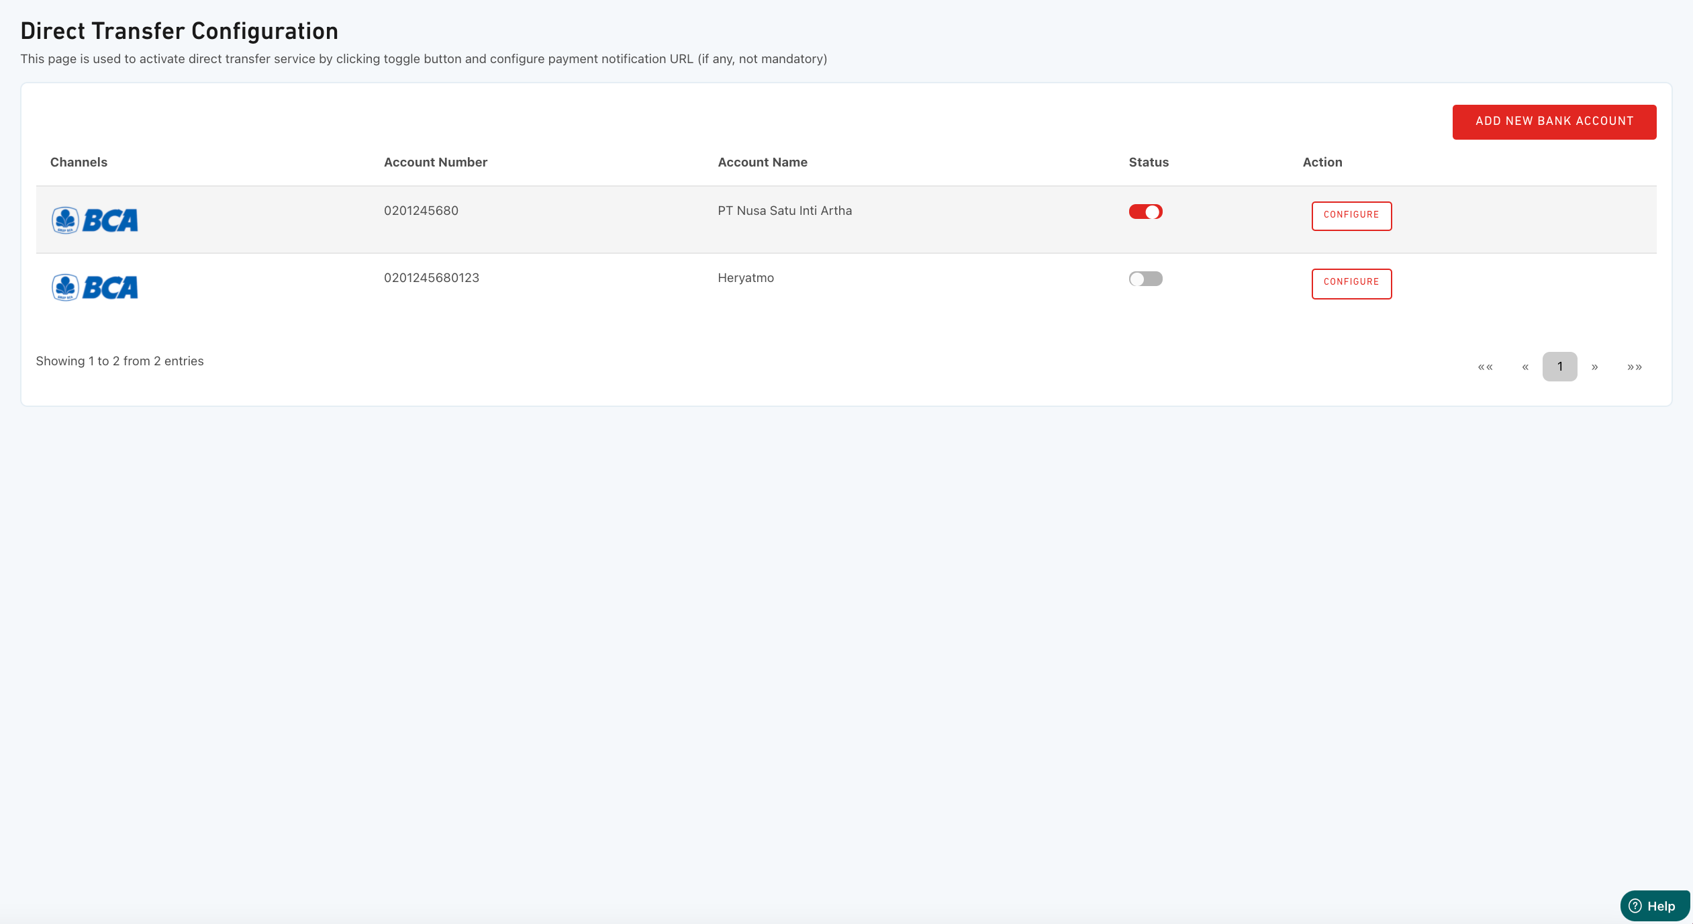1693x924 pixels.
Task: Configure the Heryatmo bank account
Action: tap(1351, 283)
